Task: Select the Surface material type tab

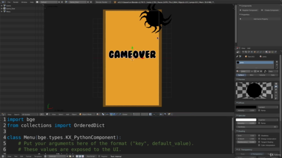Action: [x=241, y=75]
